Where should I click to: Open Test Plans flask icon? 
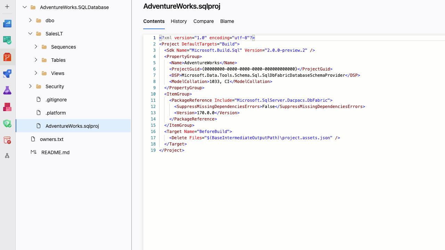coord(7,90)
